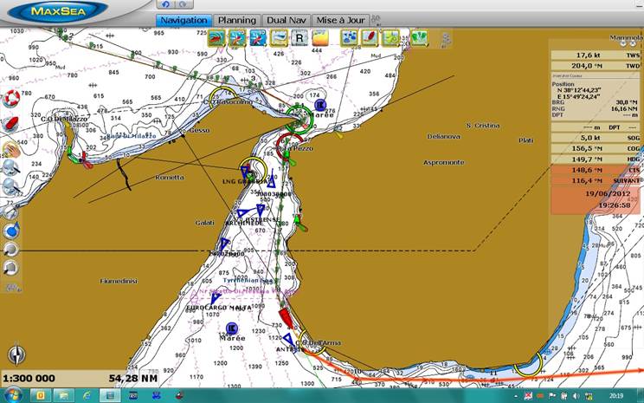Select the Mise à Jour tab
644x403 pixels.
[x=339, y=20]
